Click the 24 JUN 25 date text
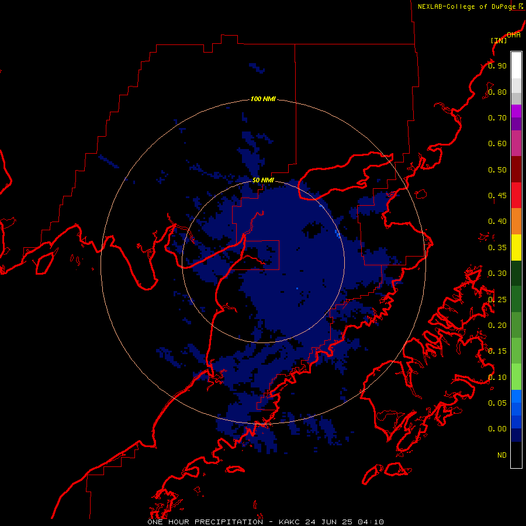This screenshot has width=526, height=526. click(328, 522)
